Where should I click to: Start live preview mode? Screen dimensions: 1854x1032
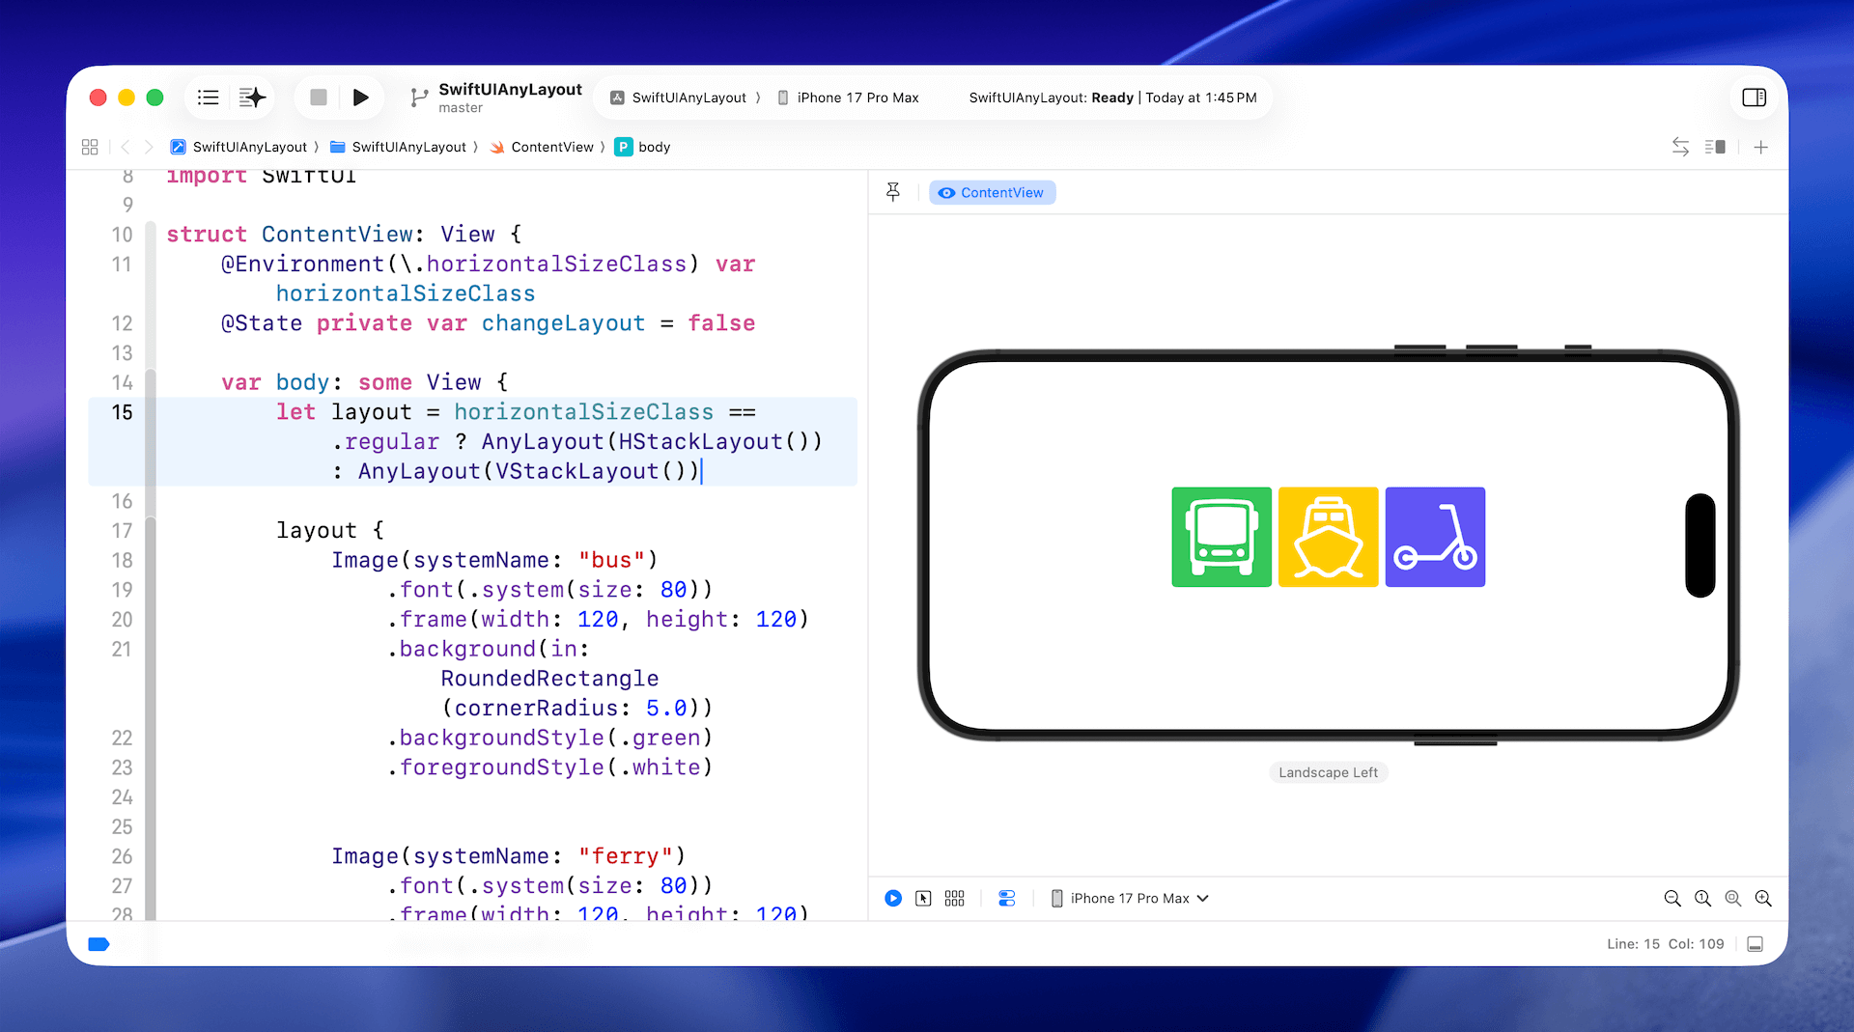(893, 898)
